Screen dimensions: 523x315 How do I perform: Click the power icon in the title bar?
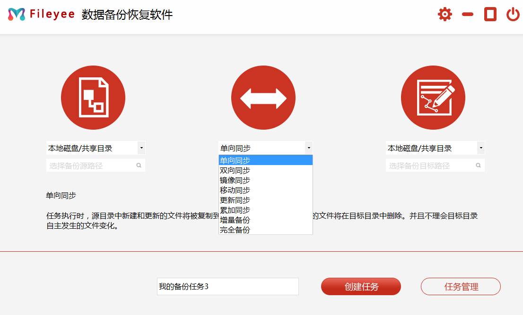(x=512, y=14)
